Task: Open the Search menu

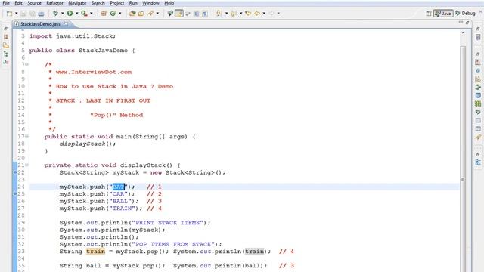Action: tap(98, 3)
